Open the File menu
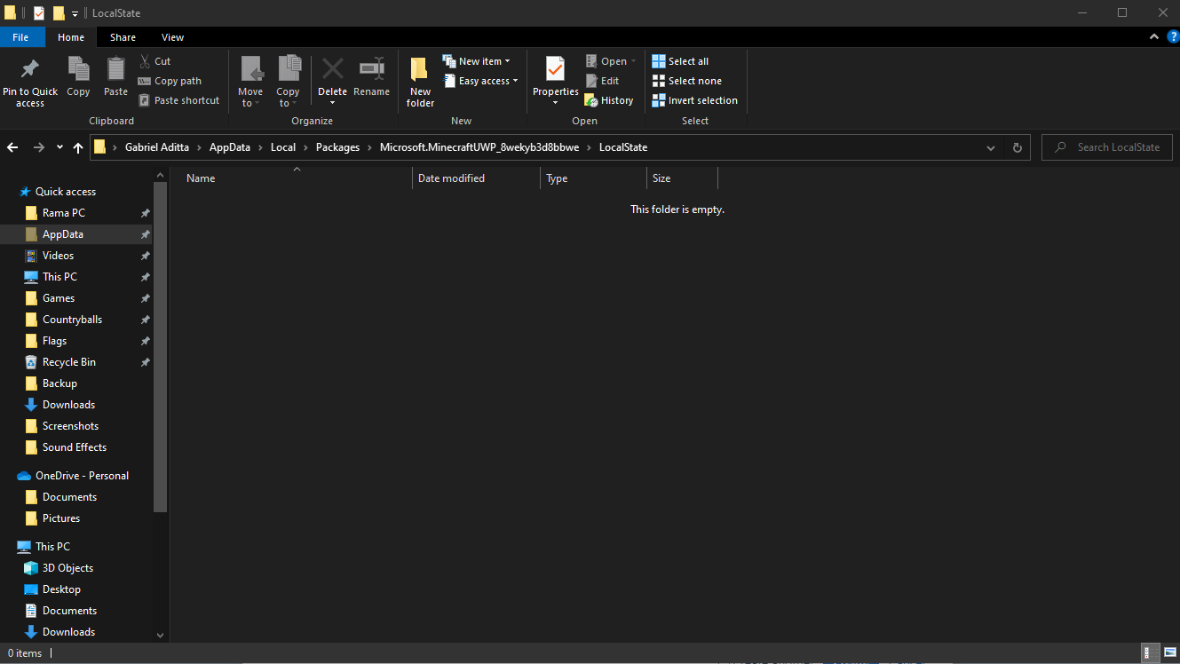The width and height of the screenshot is (1180, 664). [20, 37]
